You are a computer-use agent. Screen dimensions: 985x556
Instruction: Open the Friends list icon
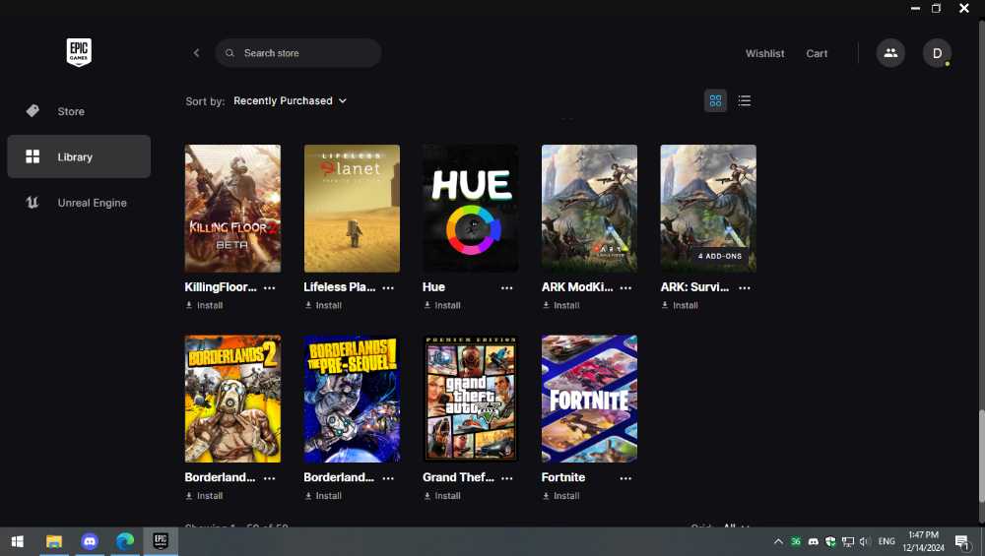(890, 53)
